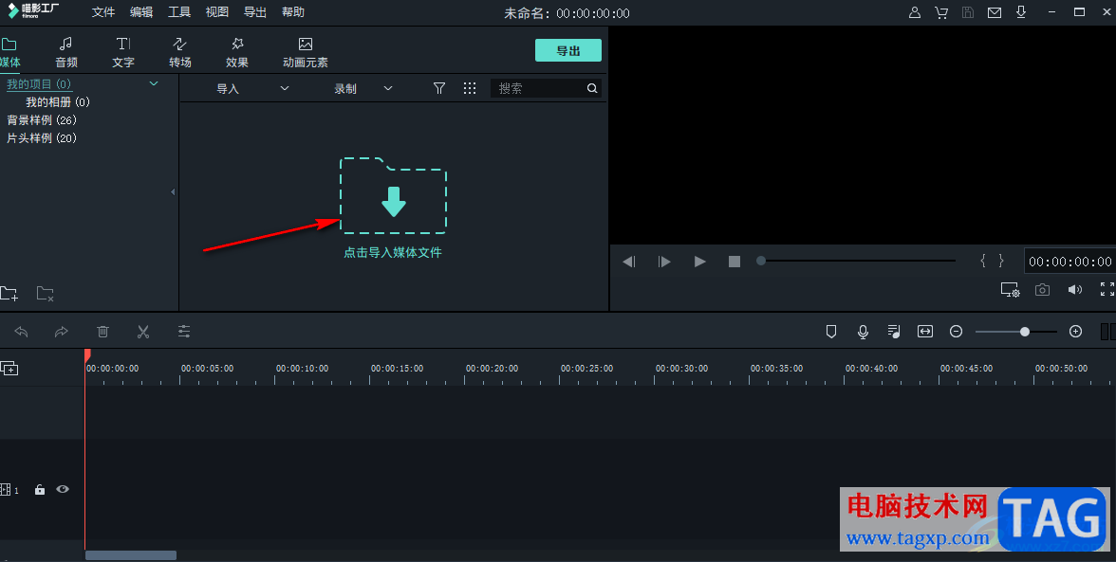Open the 录制 record dropdown

tap(363, 89)
